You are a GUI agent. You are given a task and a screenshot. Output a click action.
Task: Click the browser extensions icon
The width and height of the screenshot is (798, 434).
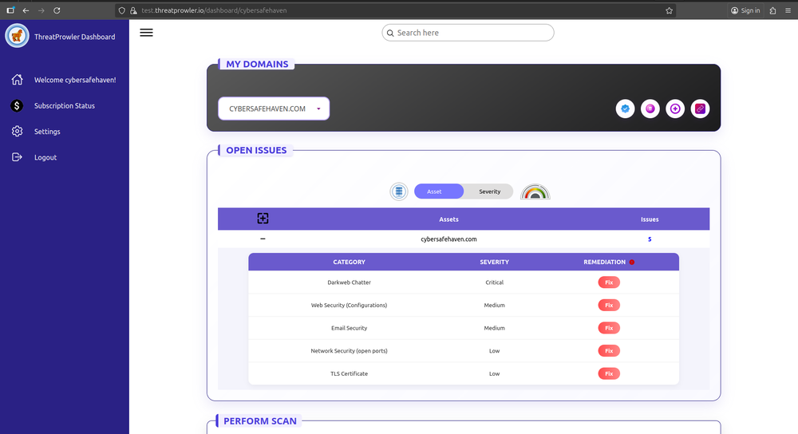click(772, 10)
